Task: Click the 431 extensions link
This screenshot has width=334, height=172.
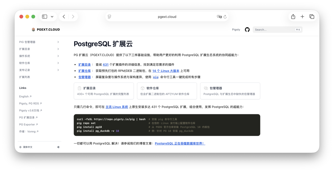Action: tap(106, 65)
